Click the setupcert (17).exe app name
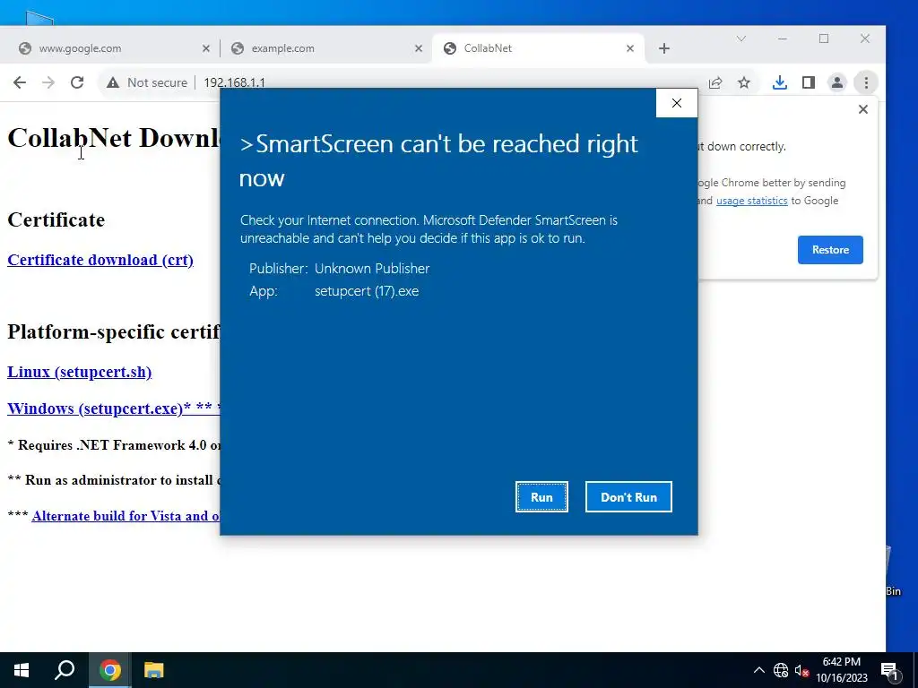The height and width of the screenshot is (688, 918). coord(367,291)
